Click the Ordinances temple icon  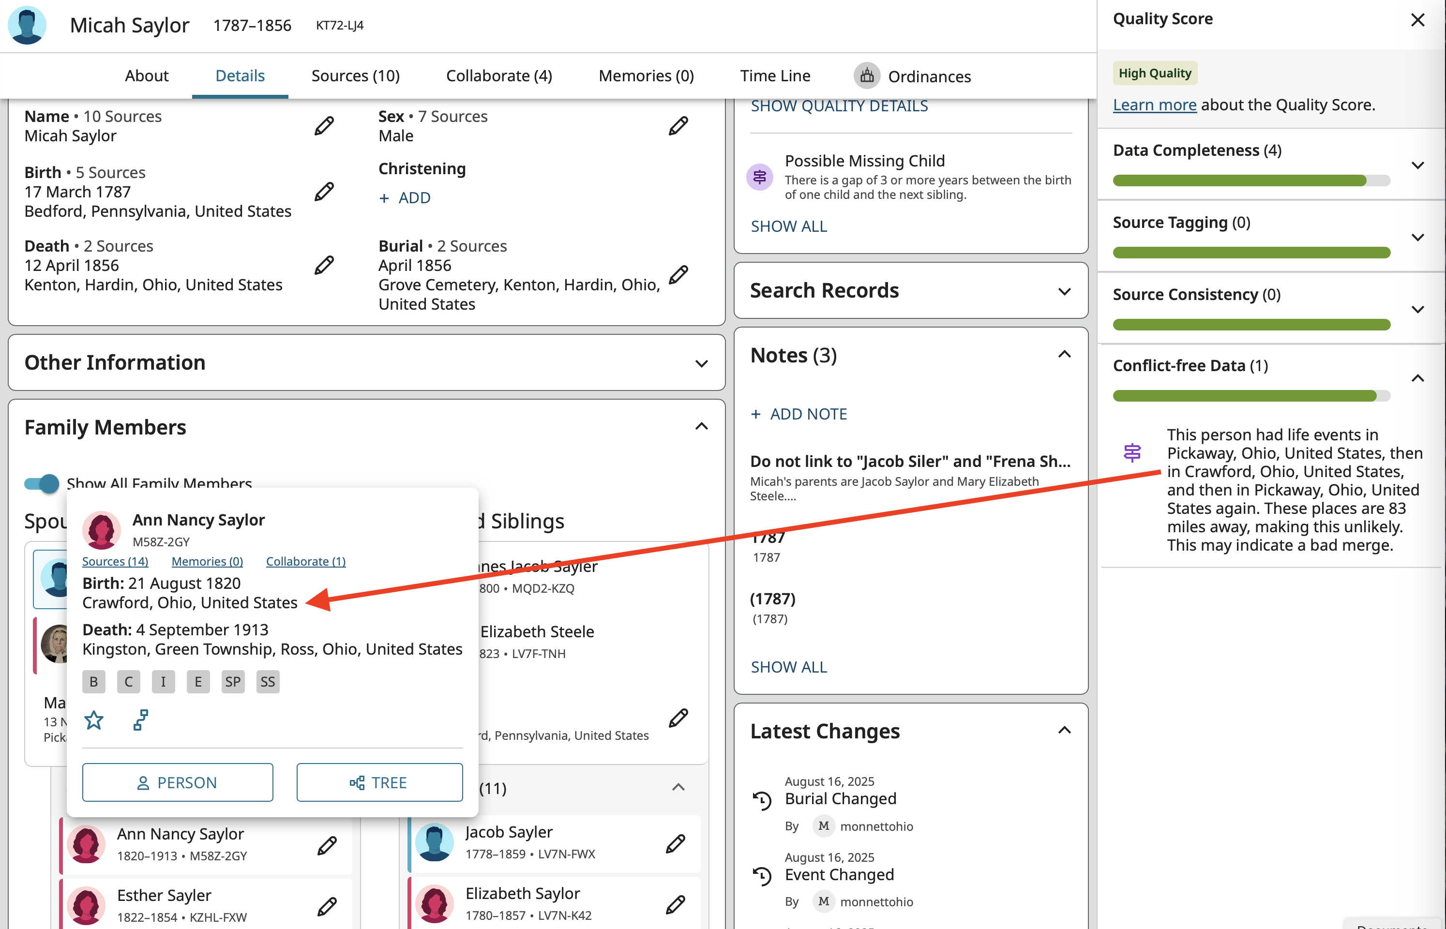pos(866,76)
